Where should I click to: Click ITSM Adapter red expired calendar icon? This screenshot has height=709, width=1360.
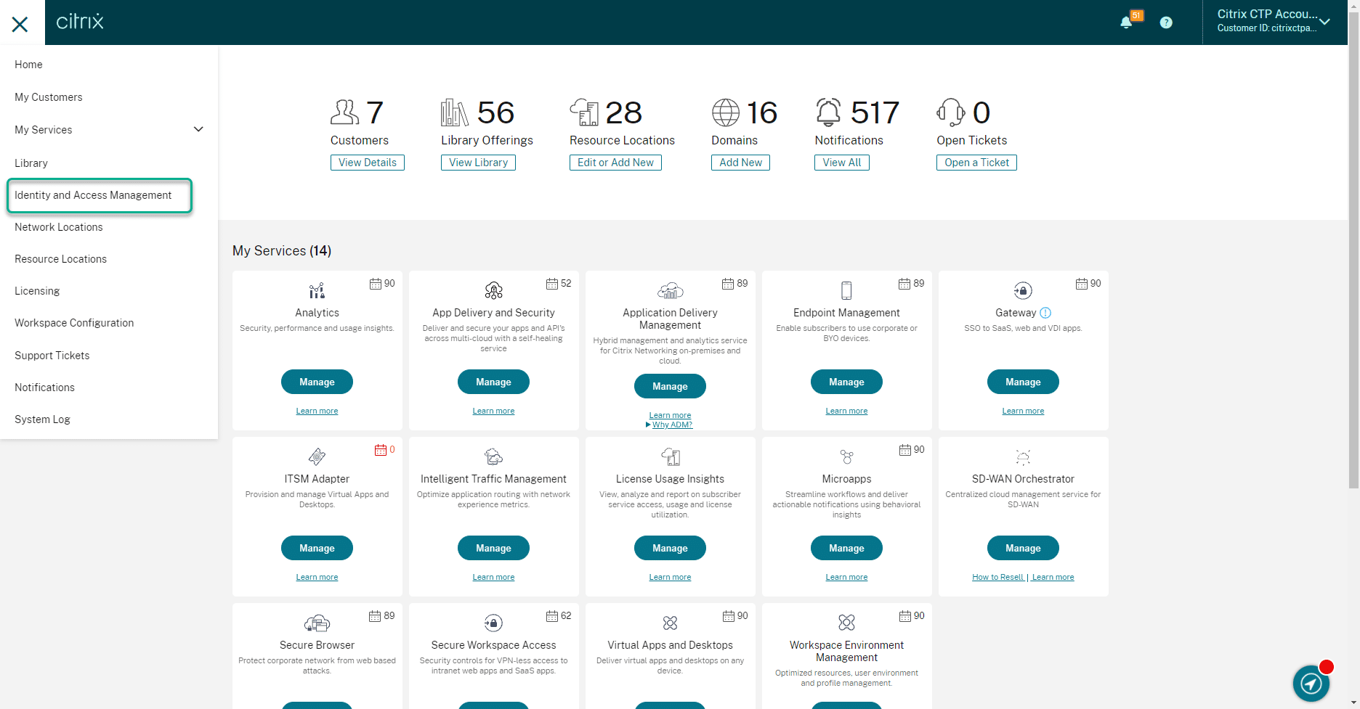(x=381, y=450)
